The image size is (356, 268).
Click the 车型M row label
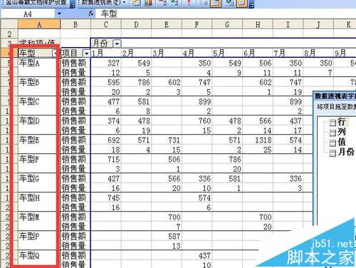29,217
